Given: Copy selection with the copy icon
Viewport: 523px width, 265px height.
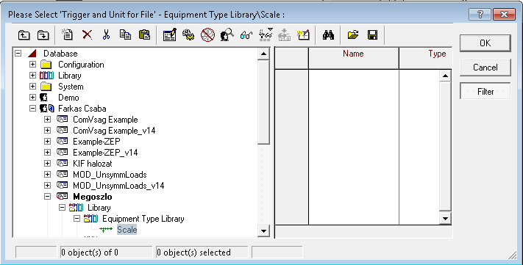Looking at the screenshot, I should tap(125, 35).
